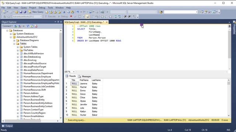Image resolution: width=236 pixels, height=132 pixels.
Task: Open the Tools menu
Action: [x=50, y=8]
